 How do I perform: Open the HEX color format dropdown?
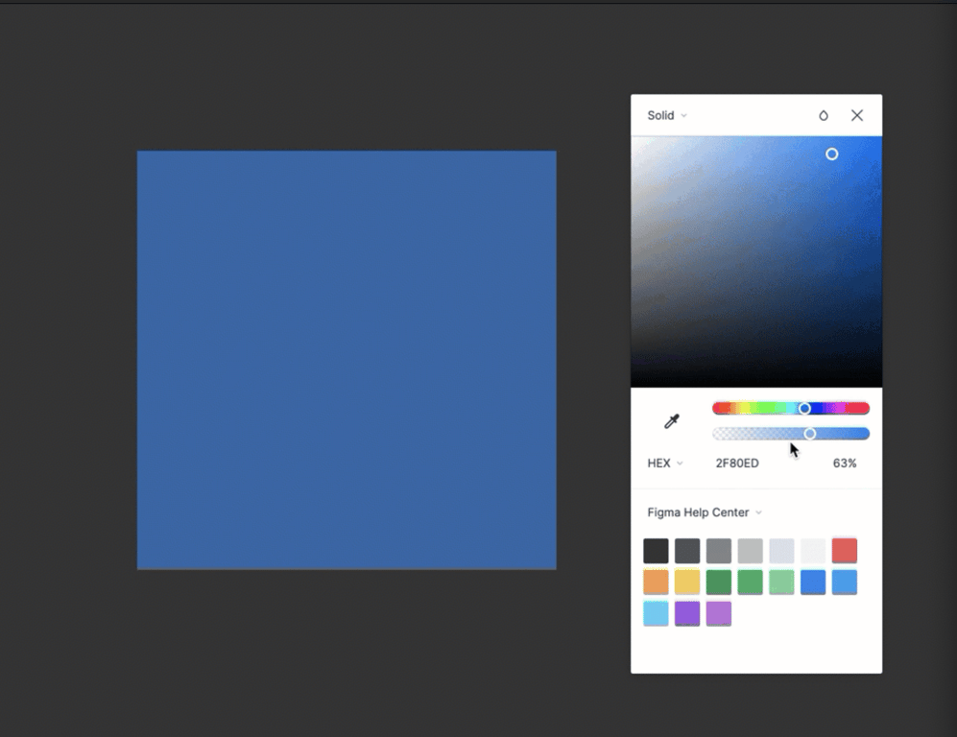point(665,464)
